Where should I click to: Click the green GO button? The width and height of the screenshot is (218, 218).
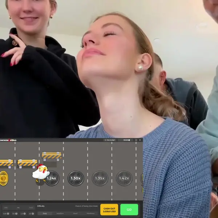(129, 210)
